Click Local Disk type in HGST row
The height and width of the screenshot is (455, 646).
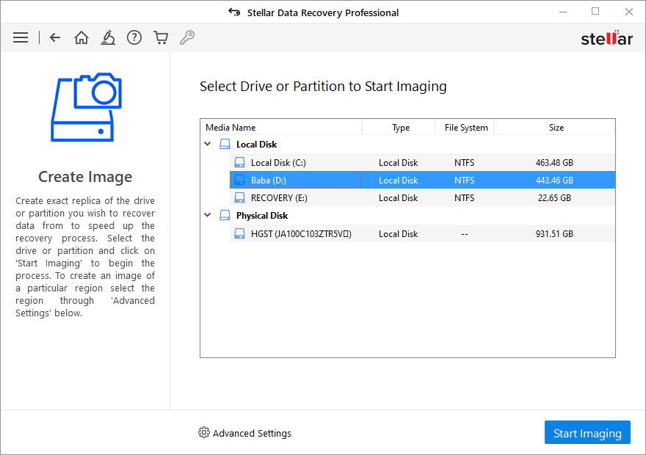tap(398, 234)
